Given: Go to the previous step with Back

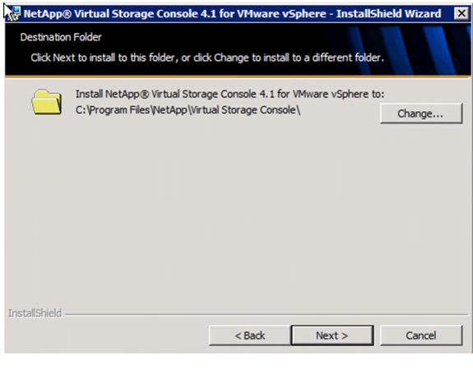Looking at the screenshot, I should 250,335.
